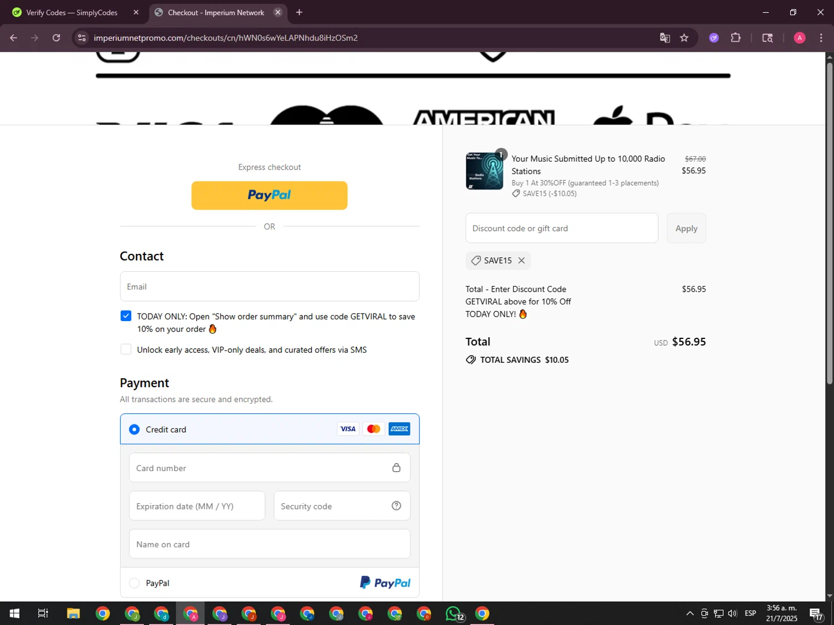Open the Windows Start menu
Screen dimensions: 834x625
(x=14, y=613)
